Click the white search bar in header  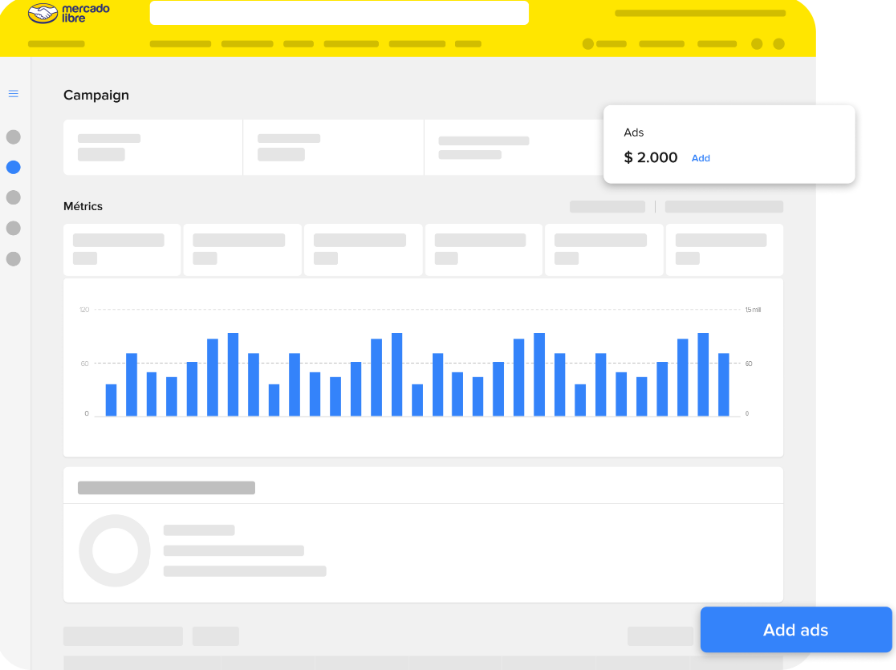[339, 13]
